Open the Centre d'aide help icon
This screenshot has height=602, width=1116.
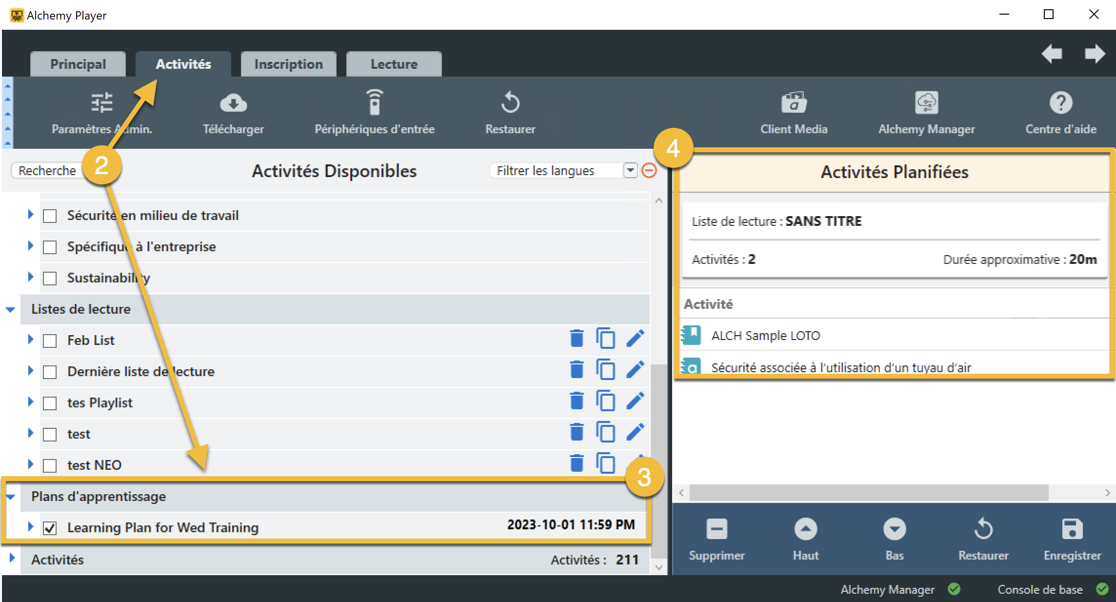(1060, 102)
